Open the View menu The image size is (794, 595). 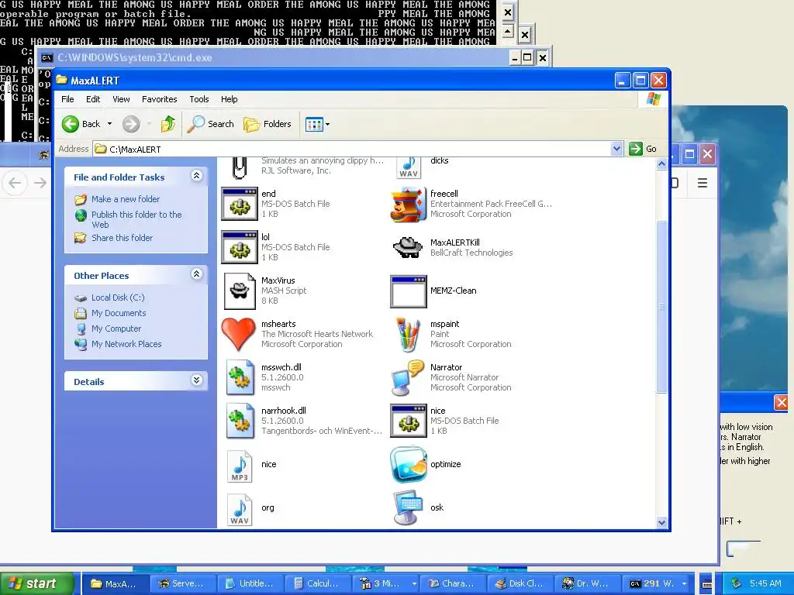click(121, 99)
